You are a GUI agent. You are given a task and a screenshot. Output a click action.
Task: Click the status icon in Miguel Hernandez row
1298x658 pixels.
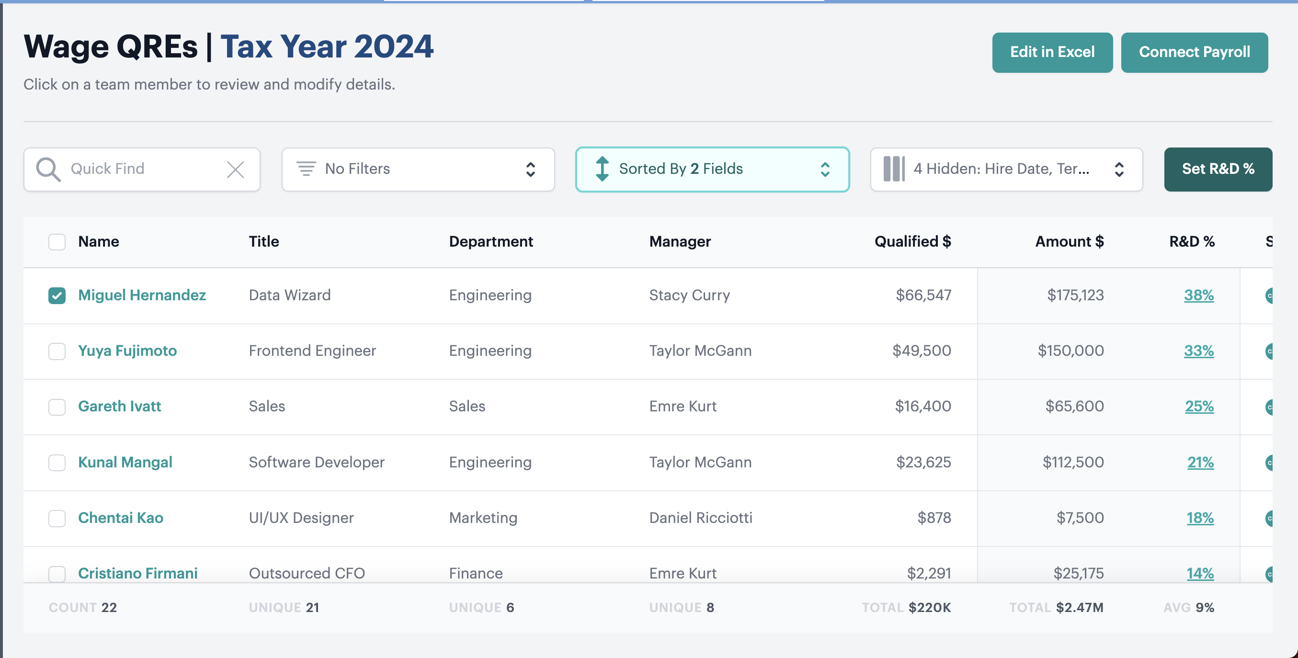tap(1269, 295)
